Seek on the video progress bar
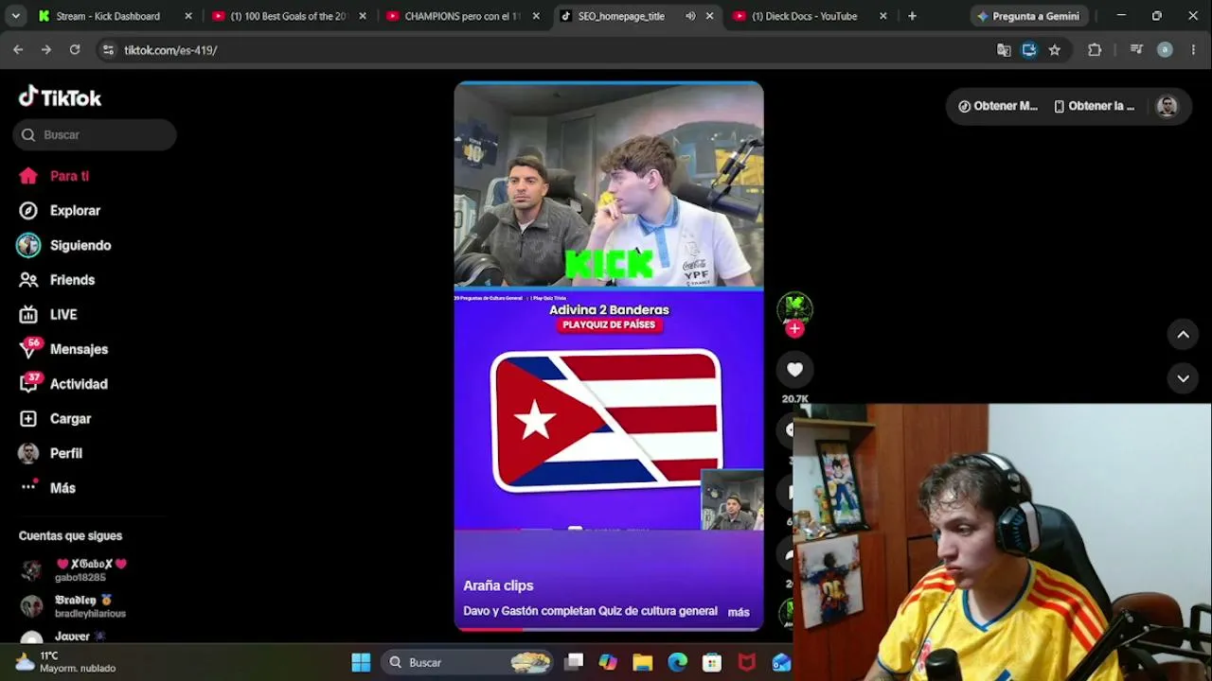This screenshot has width=1212, height=681. pos(609,628)
